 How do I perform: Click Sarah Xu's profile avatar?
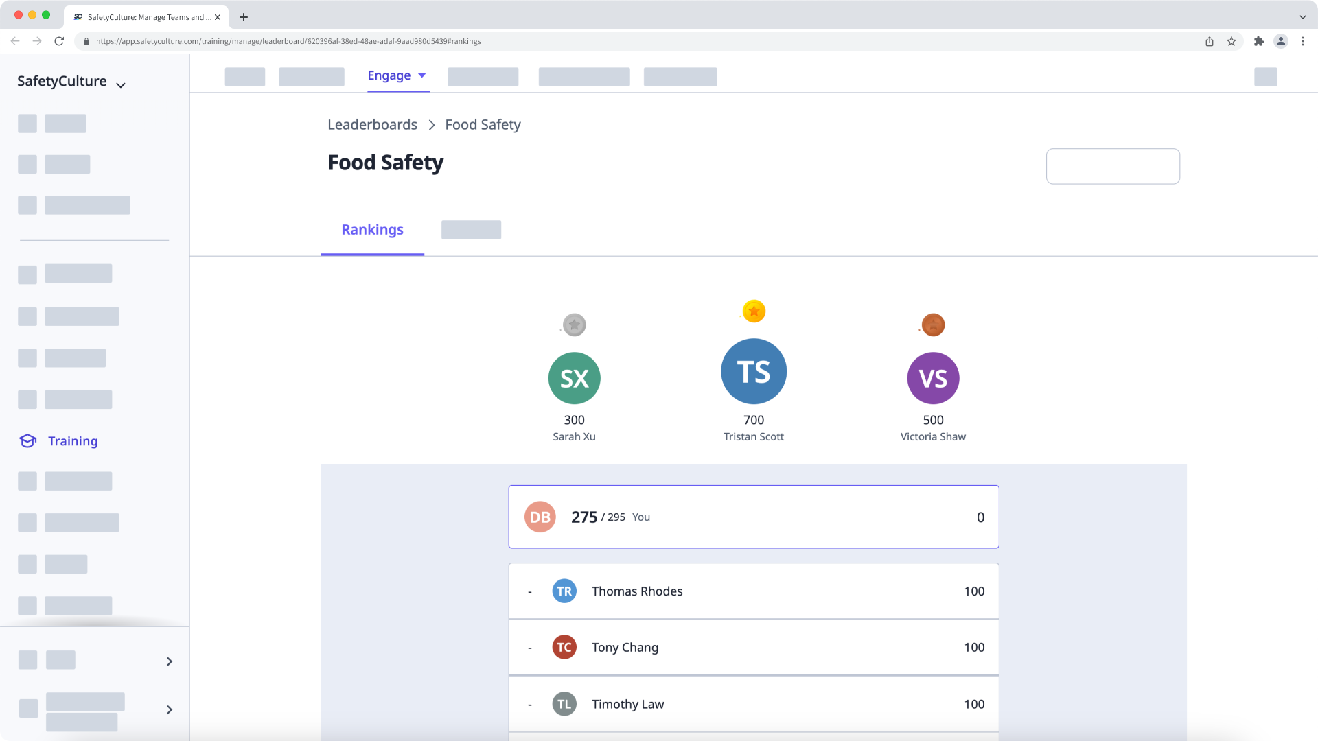(574, 378)
